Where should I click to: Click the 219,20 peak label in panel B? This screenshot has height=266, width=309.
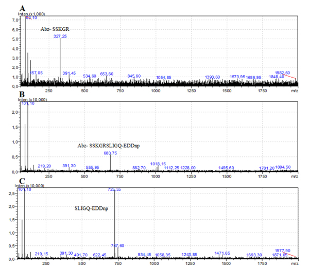[44, 166]
